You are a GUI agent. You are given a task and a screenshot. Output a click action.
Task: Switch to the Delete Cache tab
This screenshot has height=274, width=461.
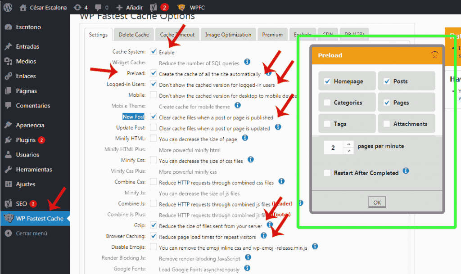[134, 35]
